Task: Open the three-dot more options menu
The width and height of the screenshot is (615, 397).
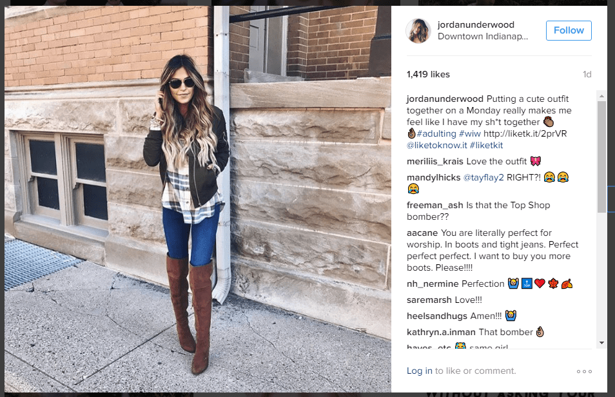Action: (584, 371)
